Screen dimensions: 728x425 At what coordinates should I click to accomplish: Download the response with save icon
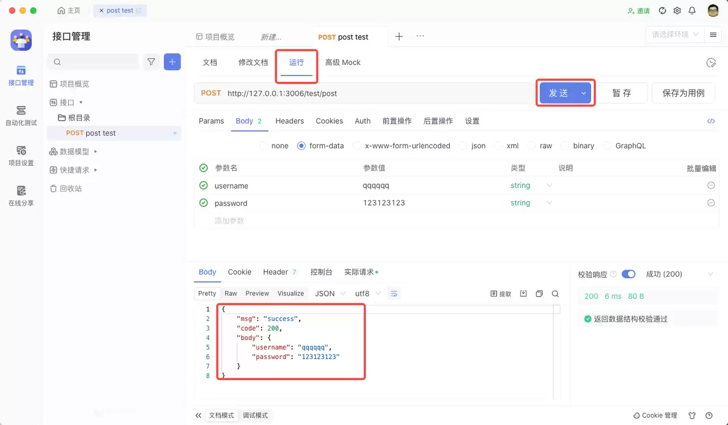[523, 294]
